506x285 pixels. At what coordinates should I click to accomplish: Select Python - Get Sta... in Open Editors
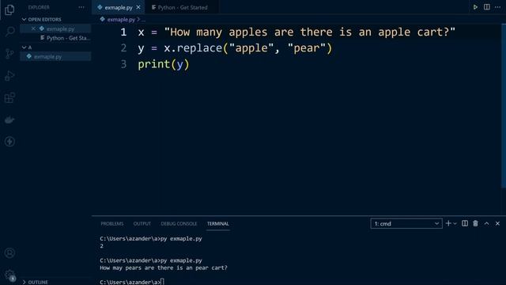point(55,38)
